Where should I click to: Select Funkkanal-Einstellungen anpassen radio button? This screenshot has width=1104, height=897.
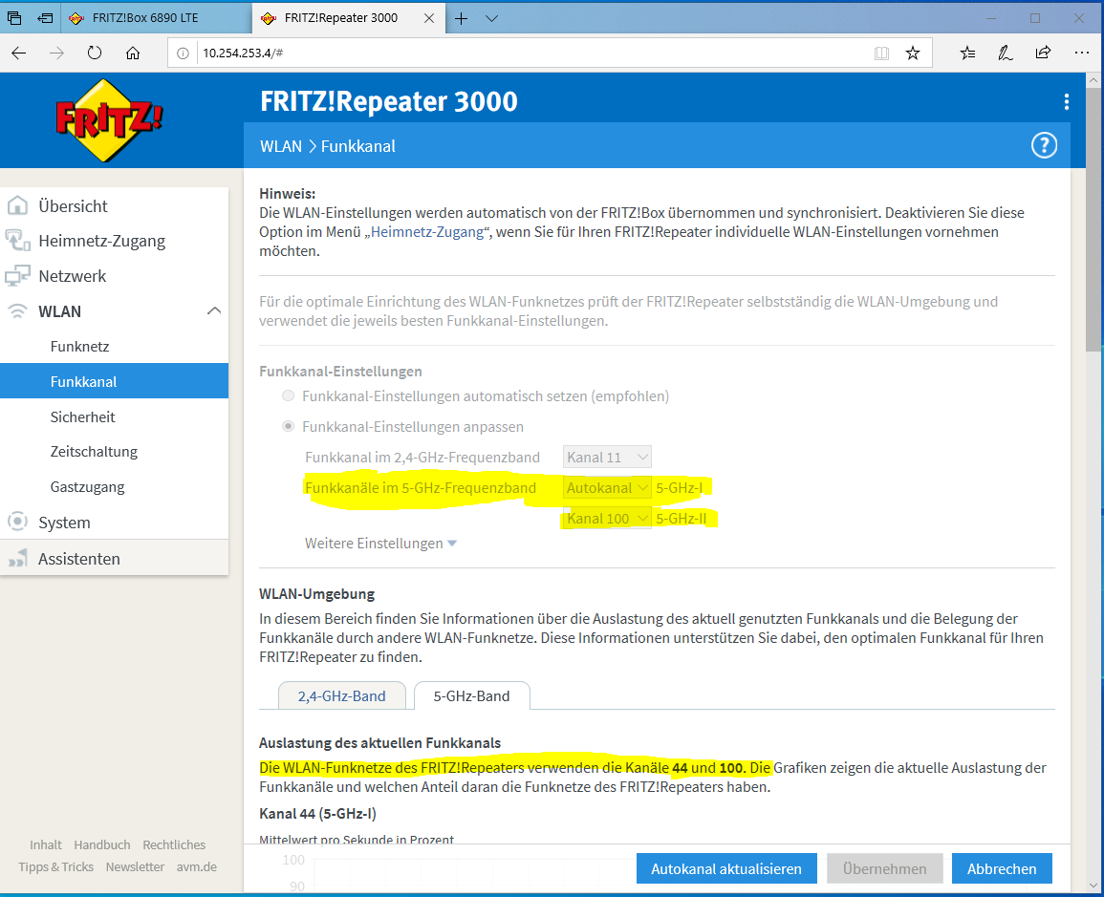[x=288, y=426]
